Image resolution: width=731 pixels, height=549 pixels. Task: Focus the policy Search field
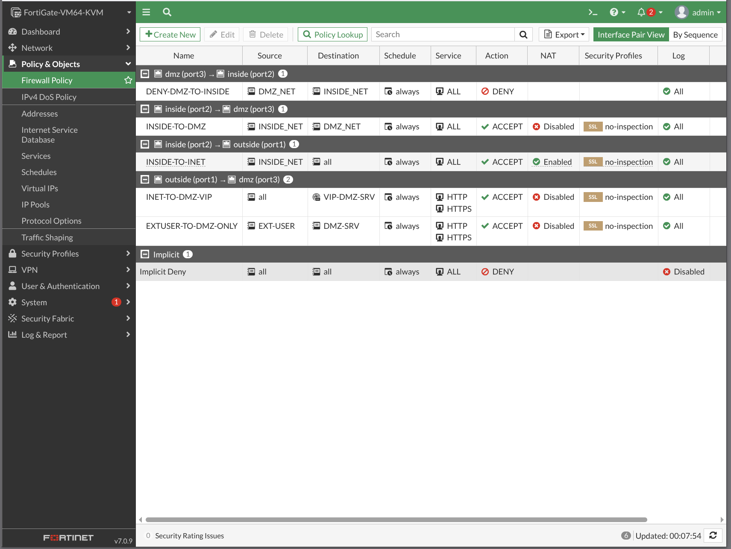click(x=443, y=35)
